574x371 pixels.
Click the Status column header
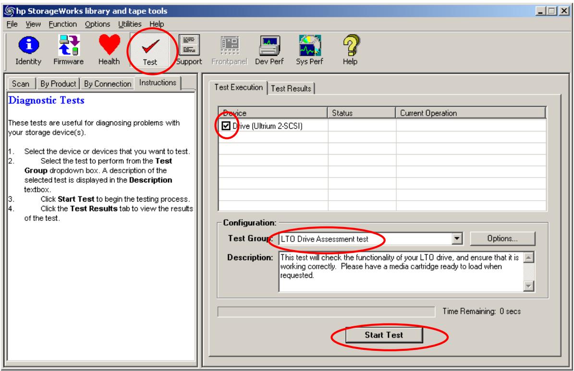click(x=361, y=113)
